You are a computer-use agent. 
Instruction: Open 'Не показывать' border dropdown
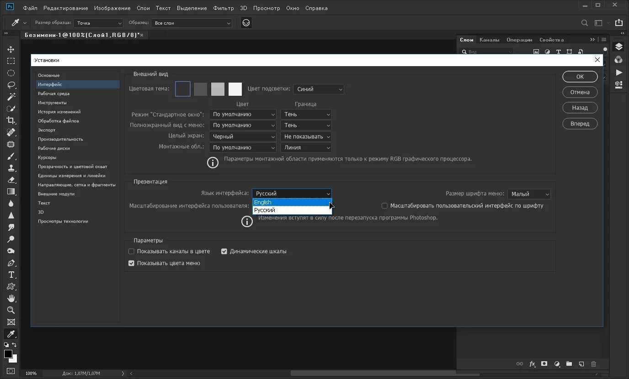coord(306,136)
